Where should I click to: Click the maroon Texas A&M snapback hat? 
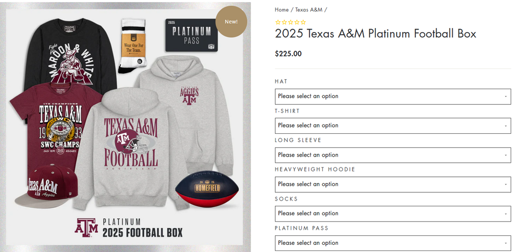click(x=43, y=187)
